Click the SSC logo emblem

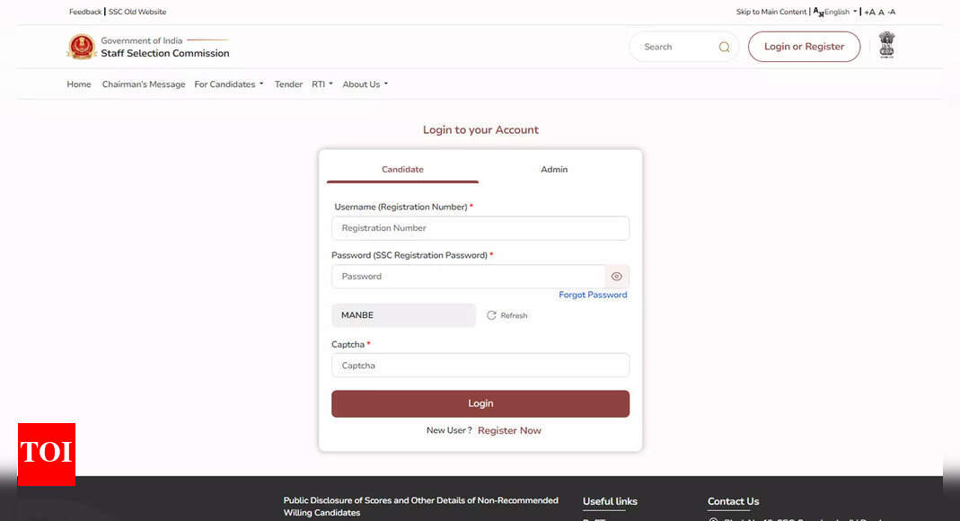click(81, 47)
